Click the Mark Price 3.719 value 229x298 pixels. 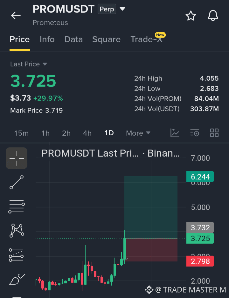(54, 111)
